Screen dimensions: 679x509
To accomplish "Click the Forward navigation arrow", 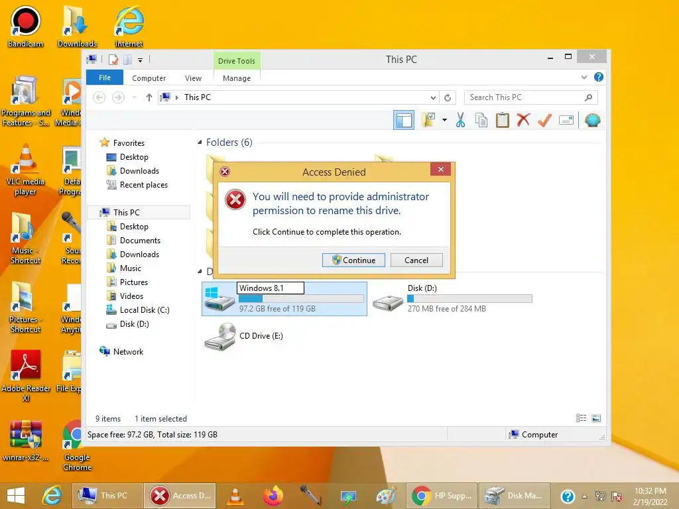I will (118, 97).
